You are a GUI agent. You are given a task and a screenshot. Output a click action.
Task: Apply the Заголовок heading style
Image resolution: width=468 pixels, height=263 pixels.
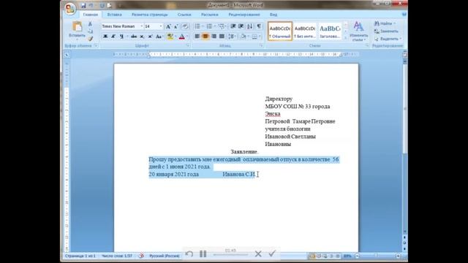pyautogui.click(x=330, y=31)
